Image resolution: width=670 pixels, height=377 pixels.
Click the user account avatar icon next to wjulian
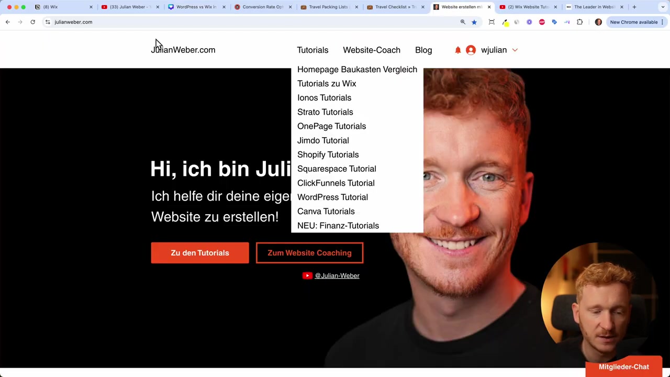[x=471, y=50]
